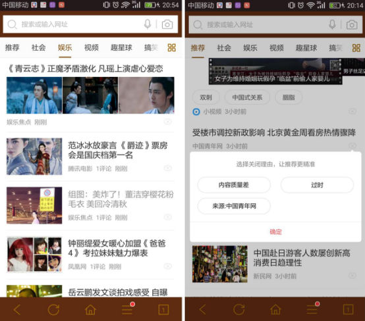Open camera scan icon in left screen
The image size is (365, 321).
pyautogui.click(x=167, y=24)
